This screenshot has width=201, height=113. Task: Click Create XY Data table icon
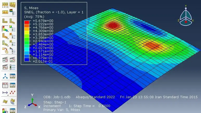pos(5,85)
